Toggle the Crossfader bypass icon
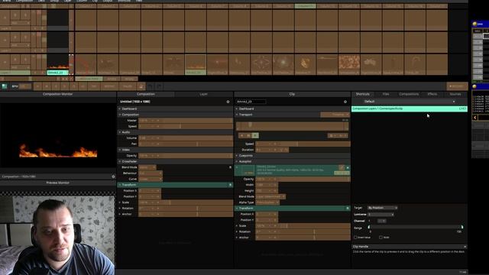 (x=231, y=167)
